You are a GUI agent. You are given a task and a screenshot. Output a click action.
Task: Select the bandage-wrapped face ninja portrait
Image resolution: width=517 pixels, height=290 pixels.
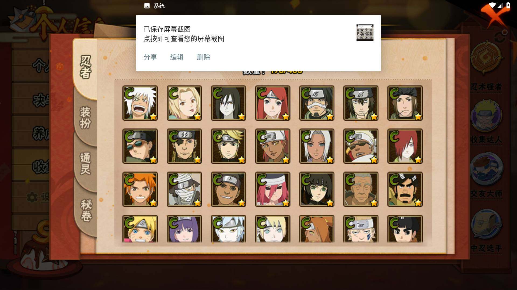tap(184, 189)
